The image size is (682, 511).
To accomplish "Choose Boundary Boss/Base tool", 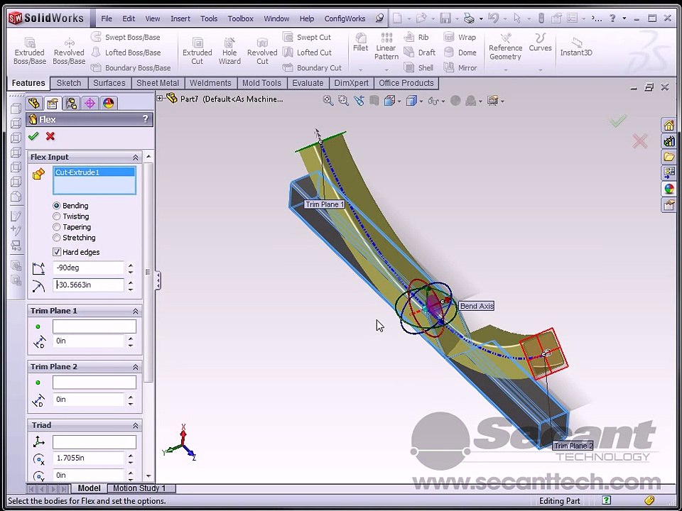I will coord(131,68).
